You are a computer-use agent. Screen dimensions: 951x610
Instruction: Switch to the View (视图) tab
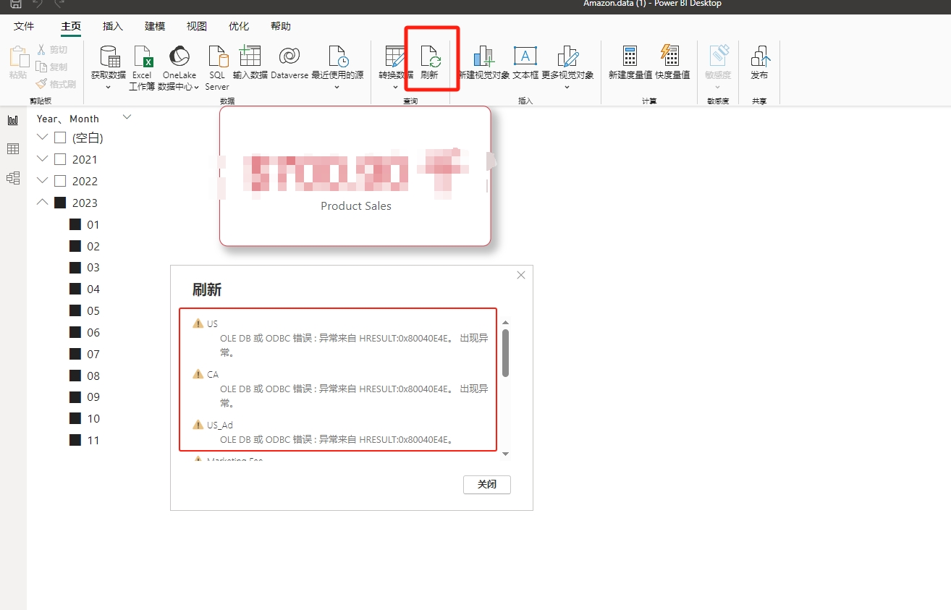(x=197, y=26)
